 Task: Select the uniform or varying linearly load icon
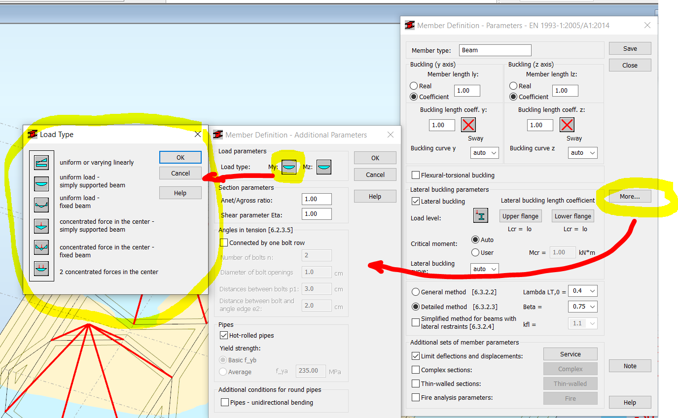tap(41, 162)
